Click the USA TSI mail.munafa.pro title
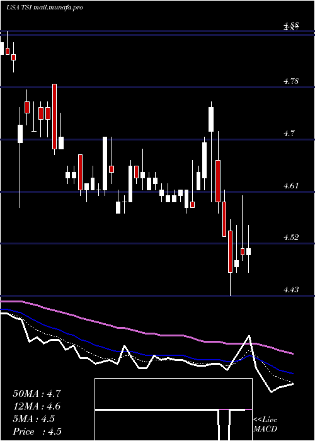 (x=45, y=8)
